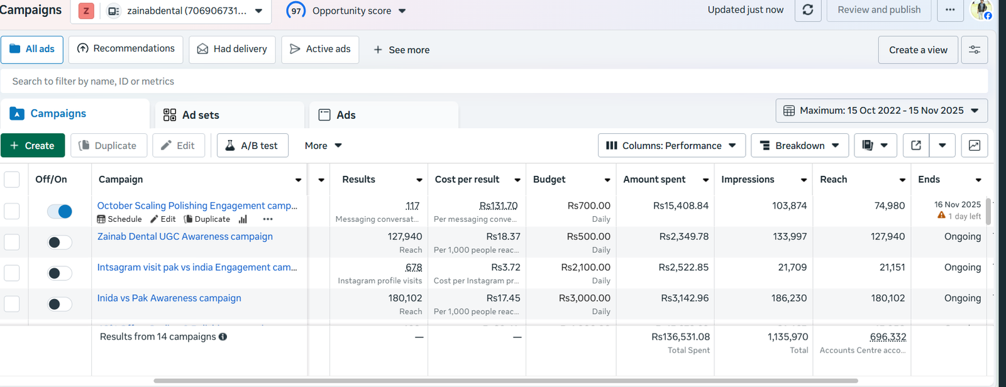Click the search filter input field
This screenshot has height=387, width=1006.
(x=494, y=82)
